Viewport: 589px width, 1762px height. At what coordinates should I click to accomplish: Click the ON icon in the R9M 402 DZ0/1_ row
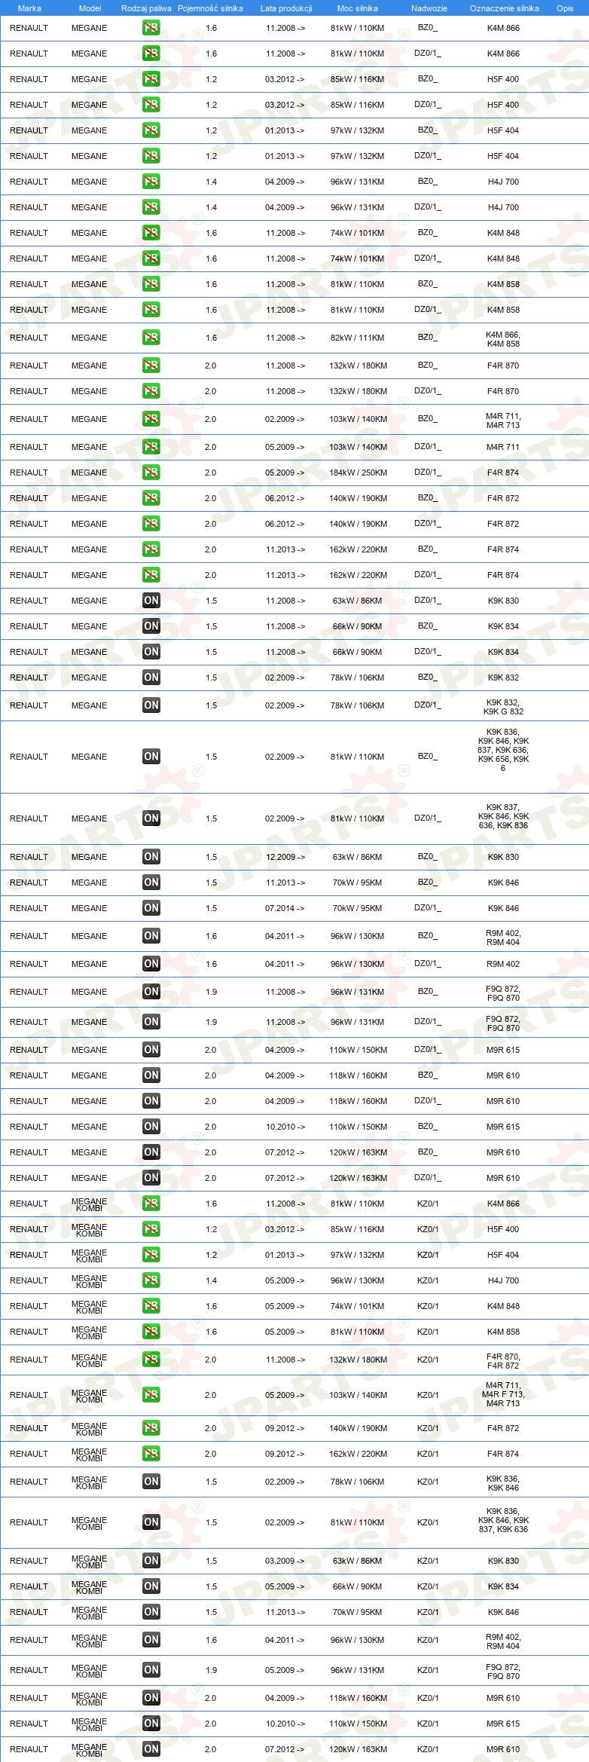[151, 964]
